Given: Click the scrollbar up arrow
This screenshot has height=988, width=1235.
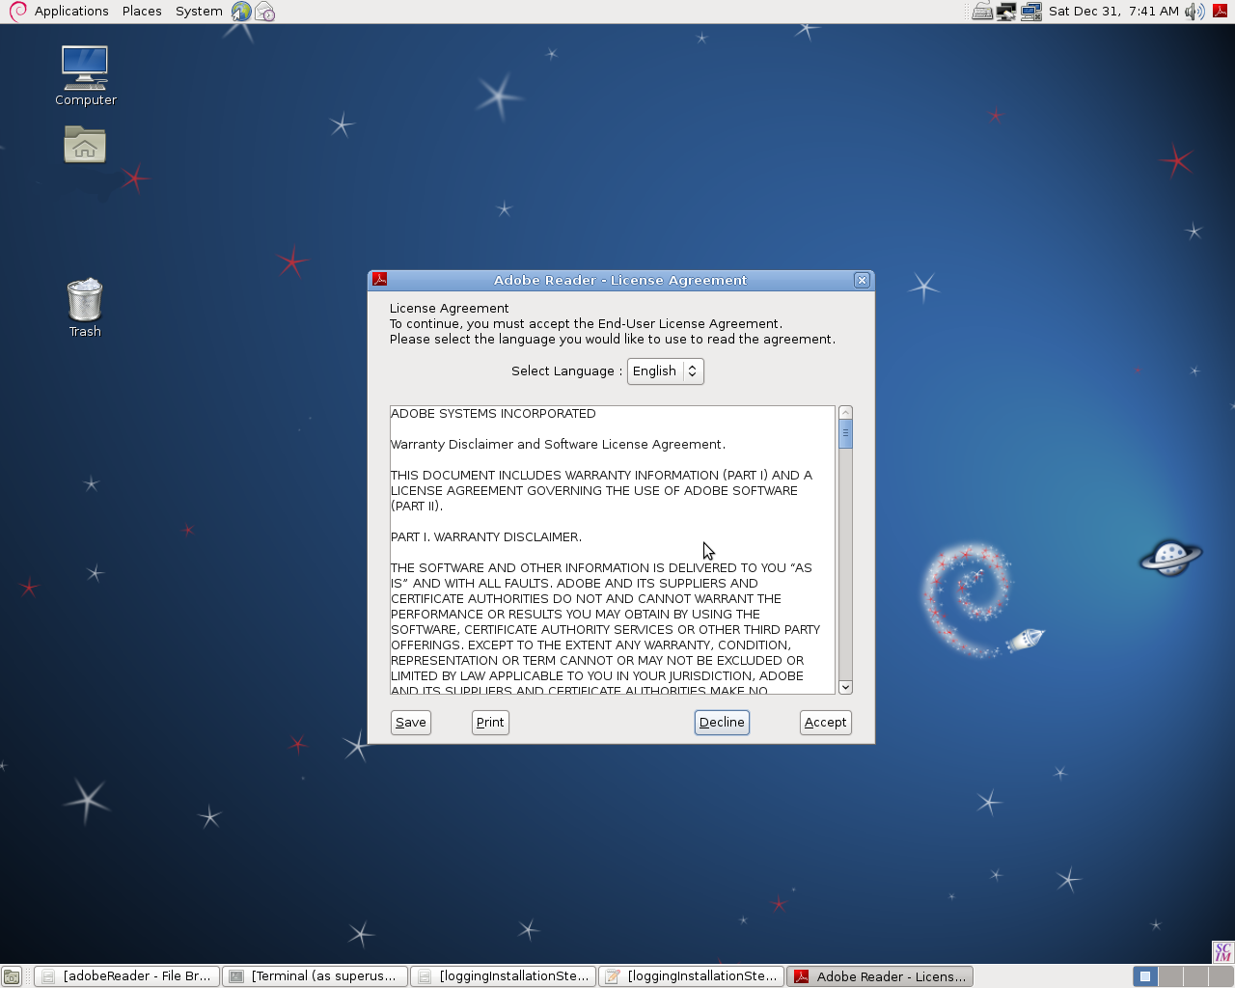Looking at the screenshot, I should click(846, 412).
